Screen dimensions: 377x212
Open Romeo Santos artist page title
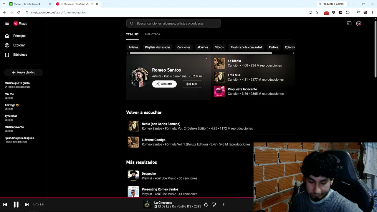[166, 70]
